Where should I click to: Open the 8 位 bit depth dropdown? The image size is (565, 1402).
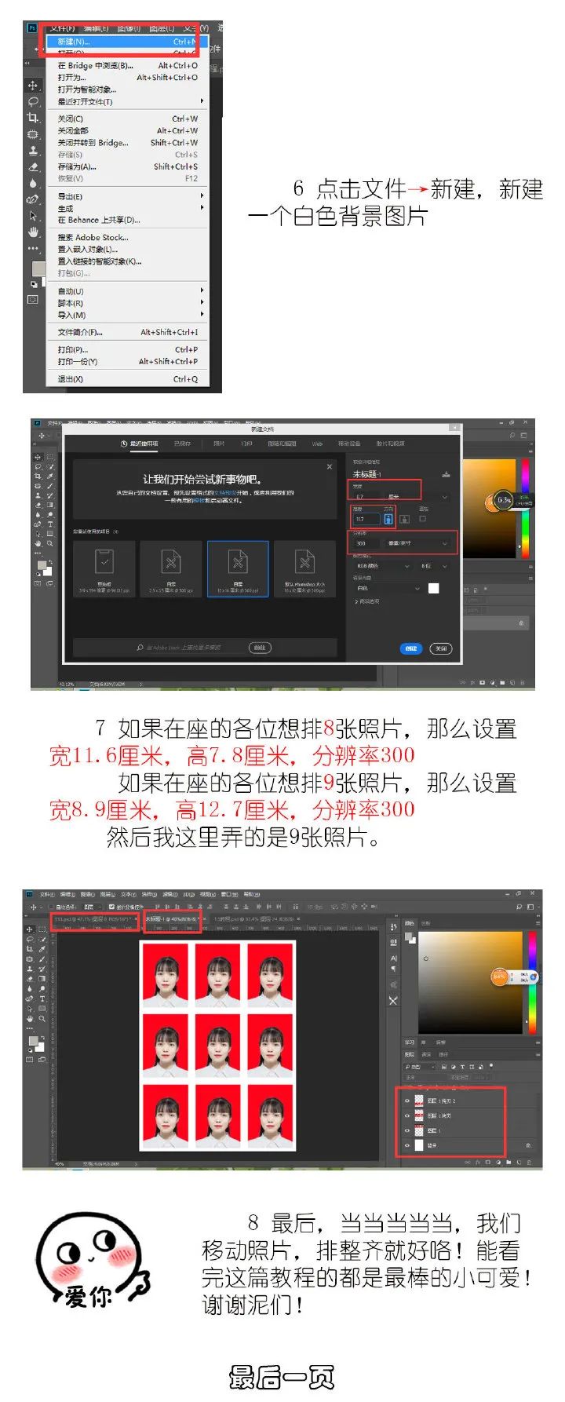[436, 565]
